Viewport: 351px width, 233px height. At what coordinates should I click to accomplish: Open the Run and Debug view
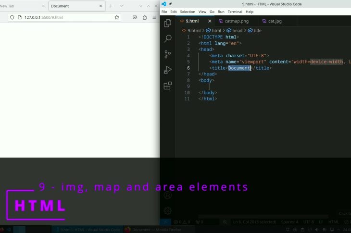[168, 70]
